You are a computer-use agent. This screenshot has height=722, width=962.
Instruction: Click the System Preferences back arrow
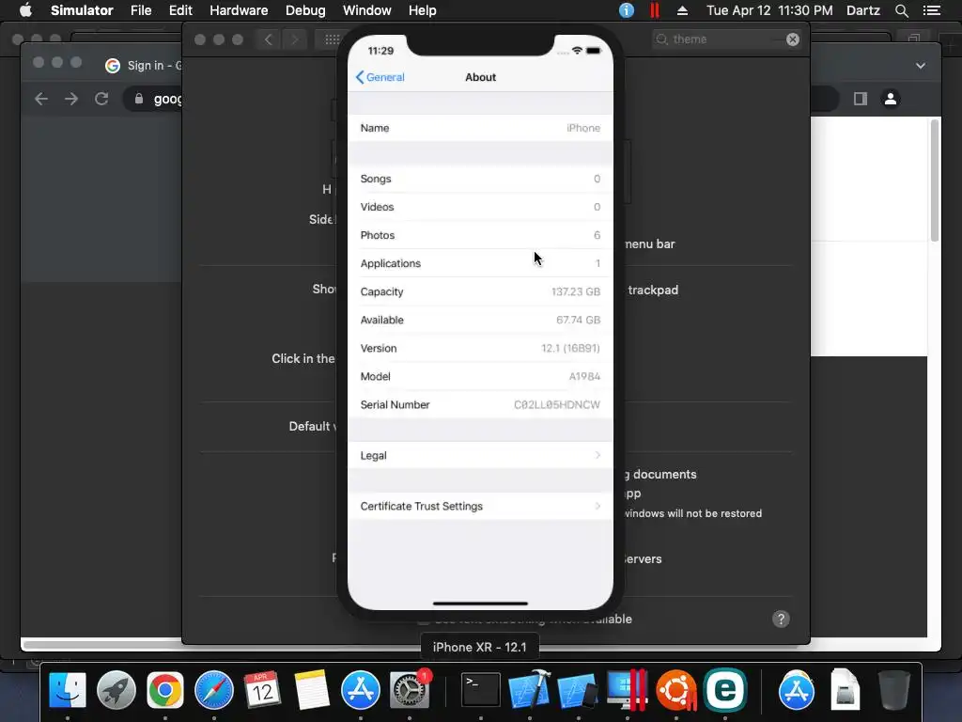click(268, 39)
